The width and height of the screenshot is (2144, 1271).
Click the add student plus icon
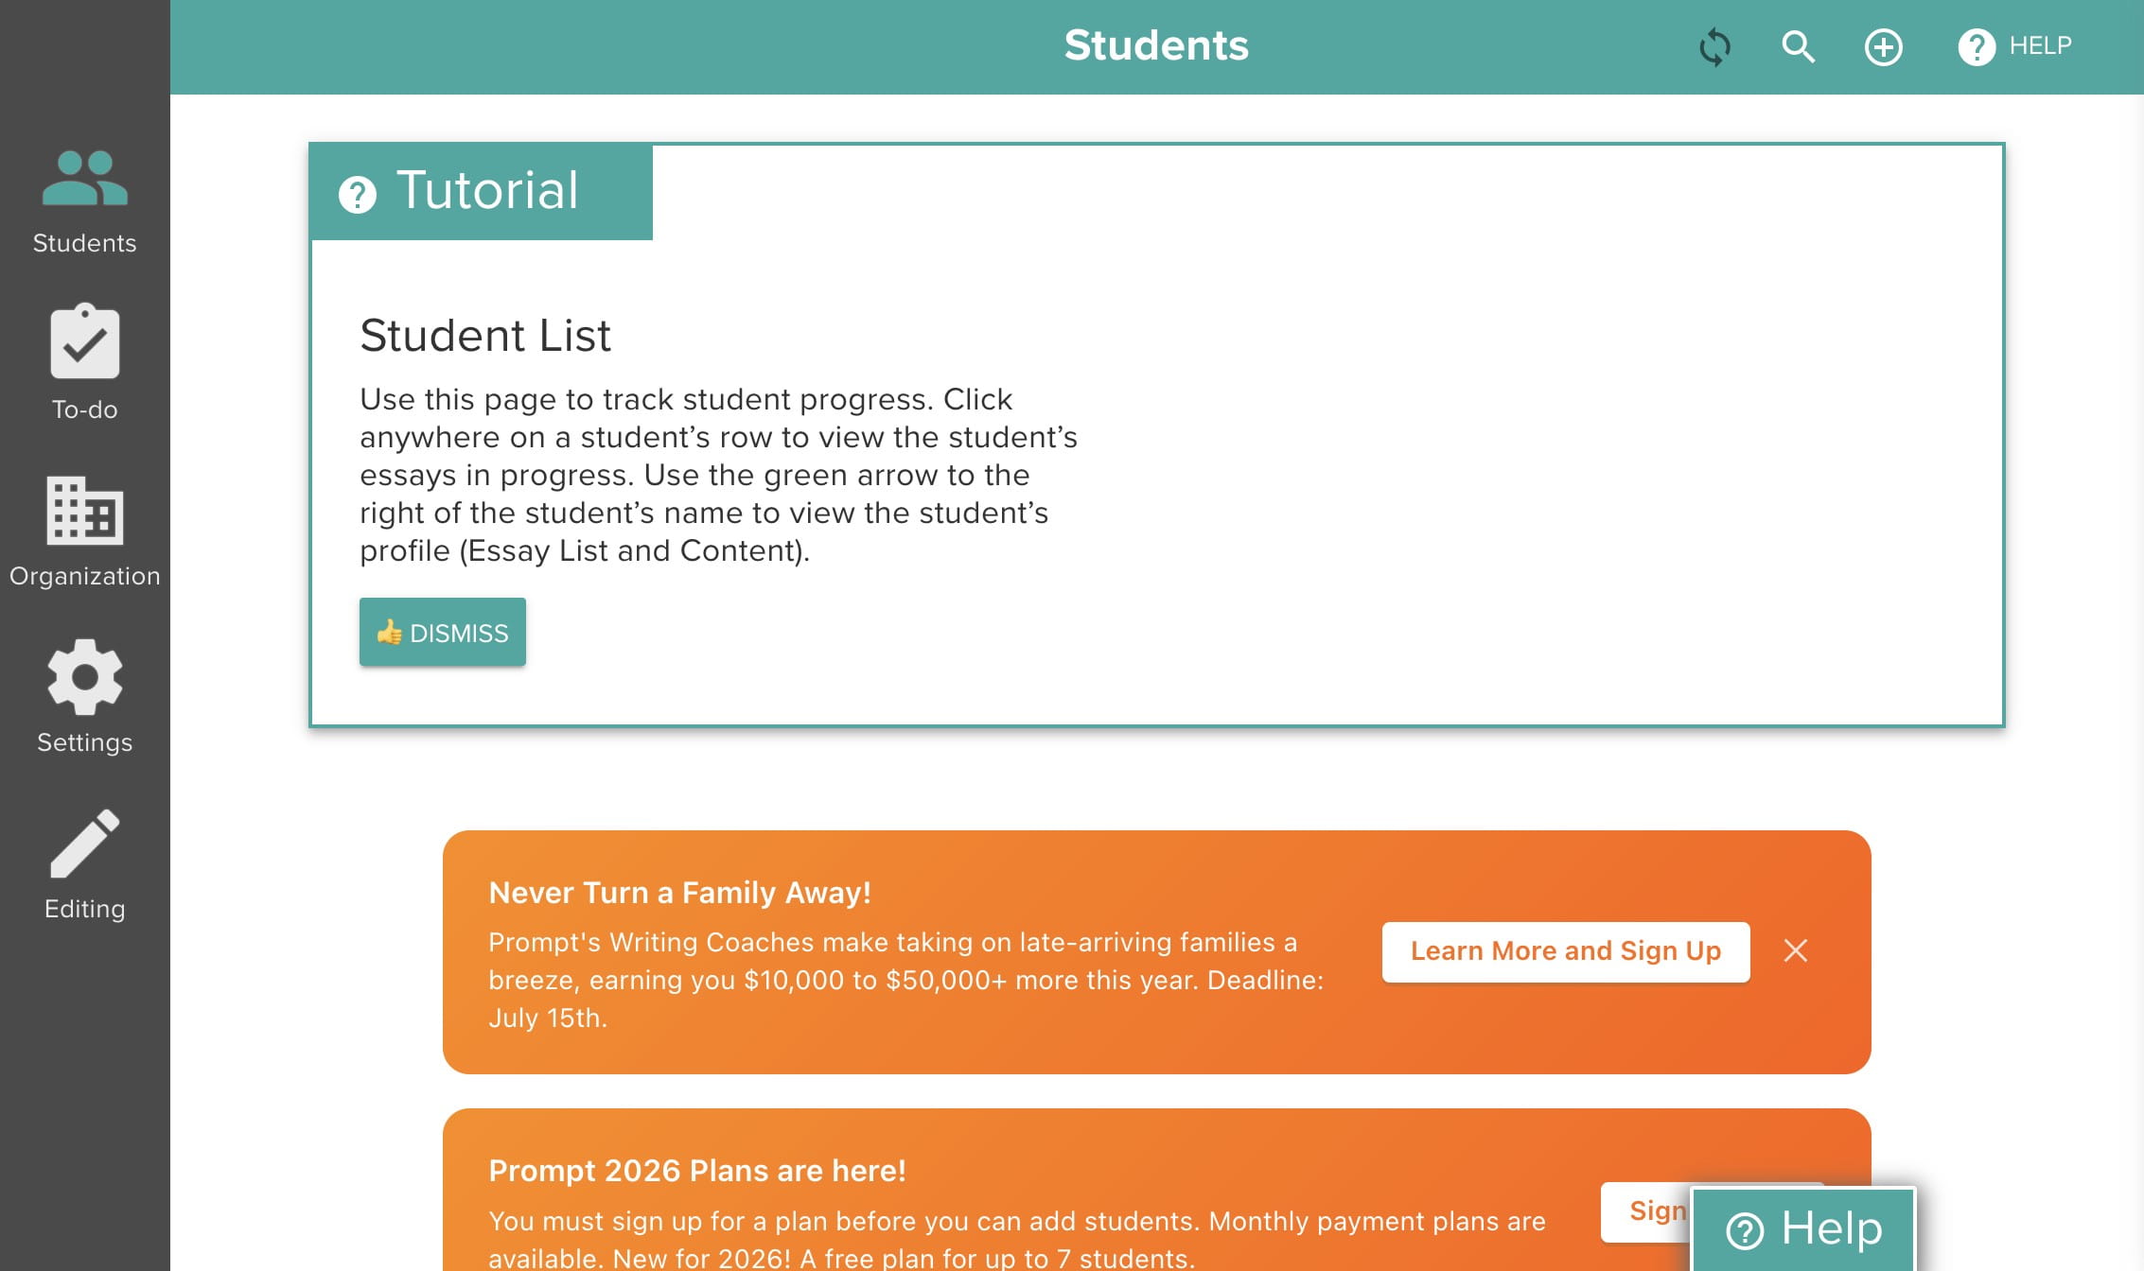click(x=1883, y=46)
